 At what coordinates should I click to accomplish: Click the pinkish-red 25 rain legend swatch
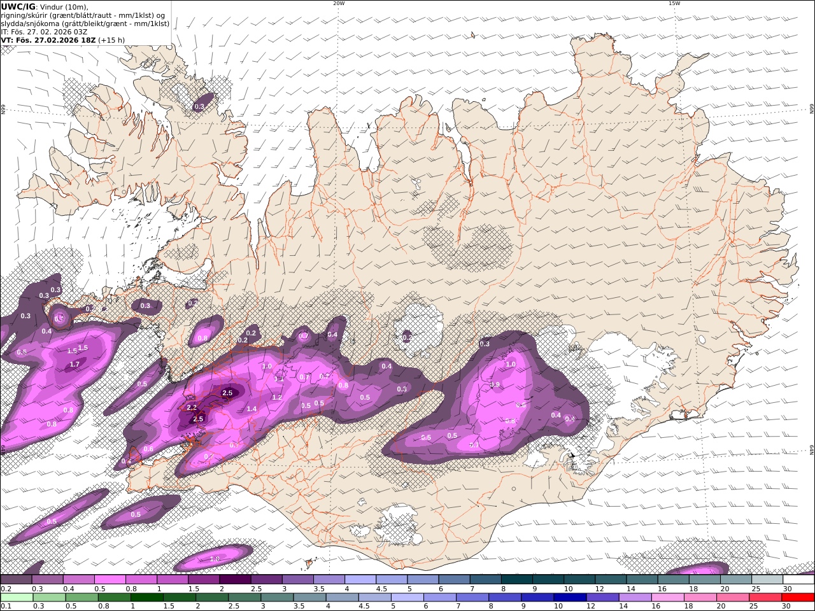(x=766, y=598)
